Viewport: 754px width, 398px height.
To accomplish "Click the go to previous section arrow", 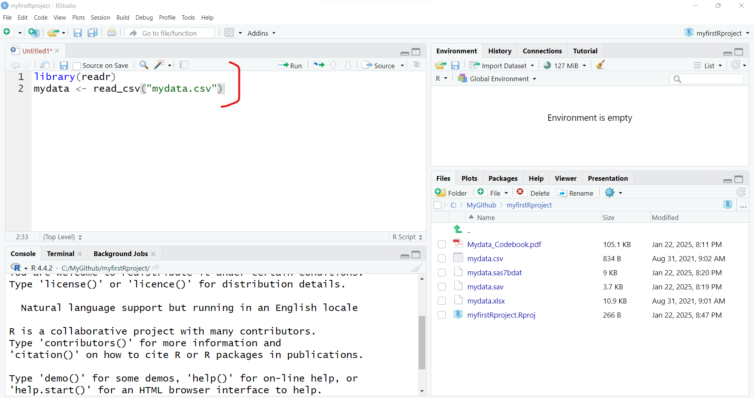I will 333,65.
